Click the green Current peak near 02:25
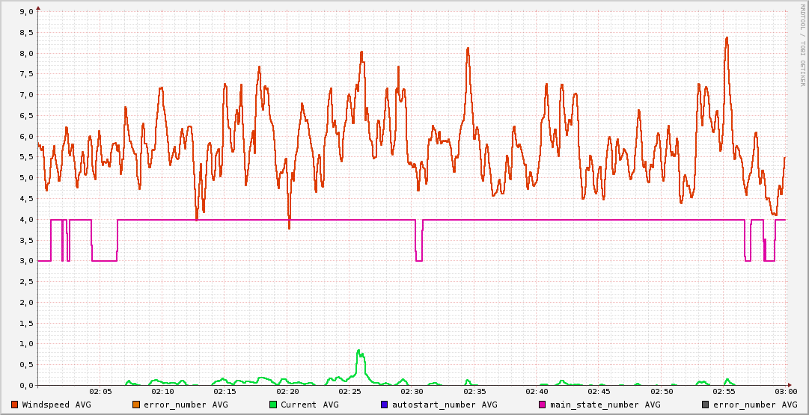This screenshot has width=809, height=415. 359,351
